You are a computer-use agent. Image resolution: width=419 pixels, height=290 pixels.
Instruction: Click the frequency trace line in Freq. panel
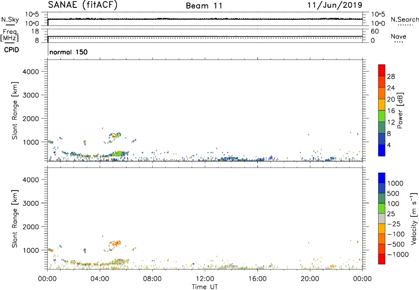point(205,36)
